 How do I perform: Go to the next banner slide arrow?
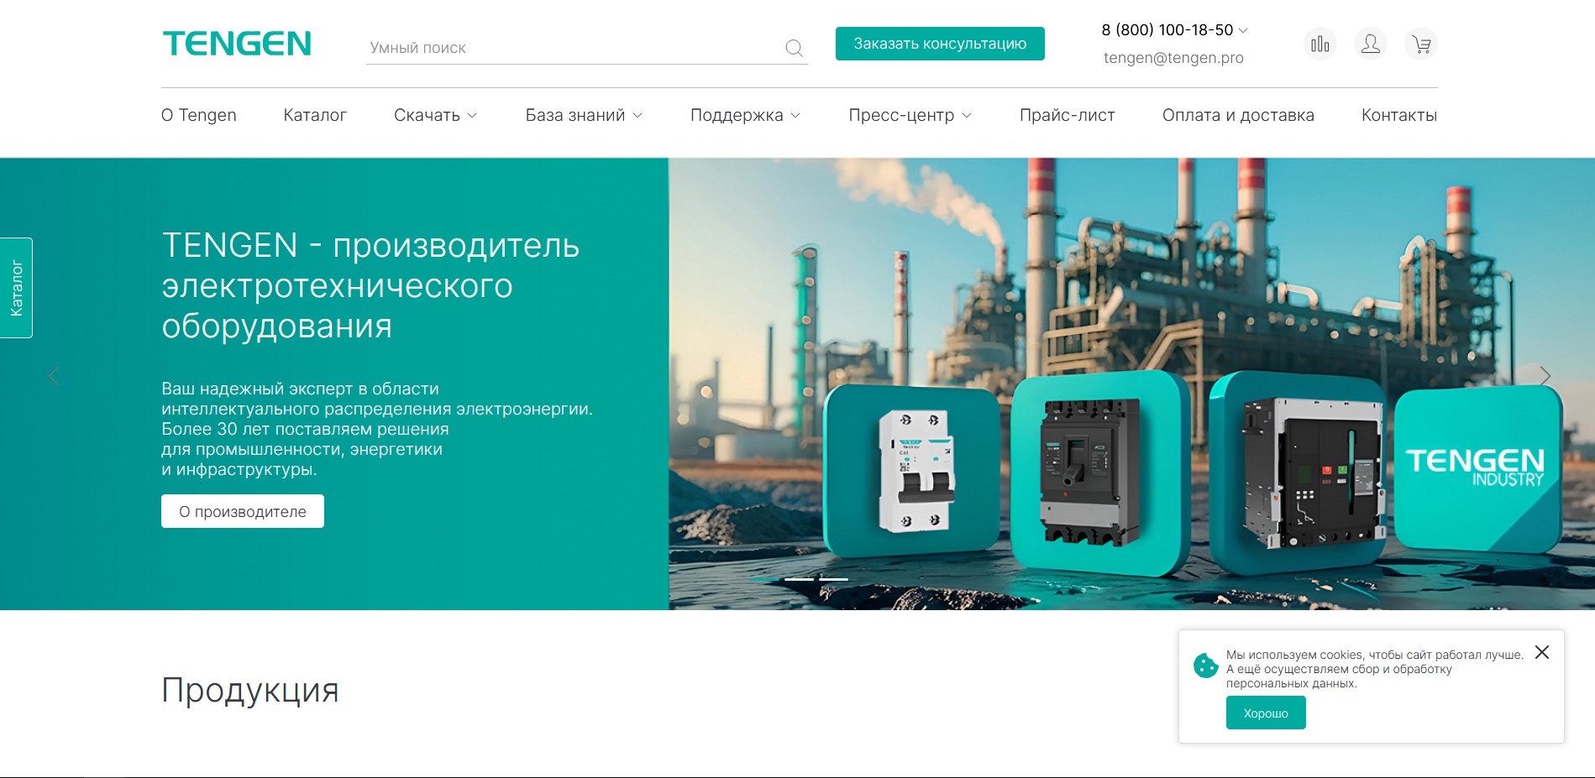pos(1545,376)
